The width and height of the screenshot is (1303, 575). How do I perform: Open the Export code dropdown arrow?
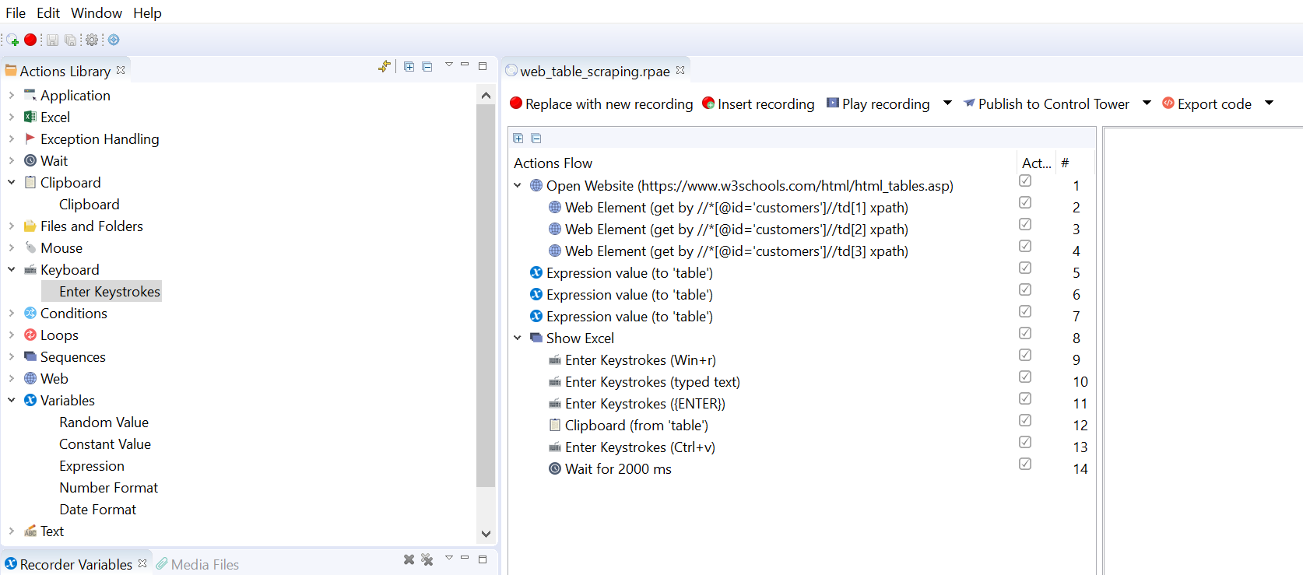[x=1269, y=103]
